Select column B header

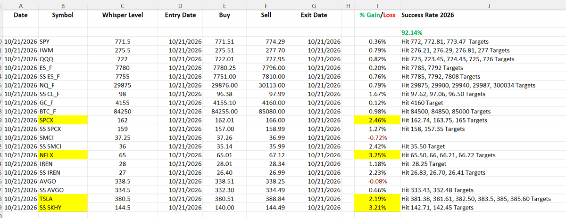click(x=63, y=5)
